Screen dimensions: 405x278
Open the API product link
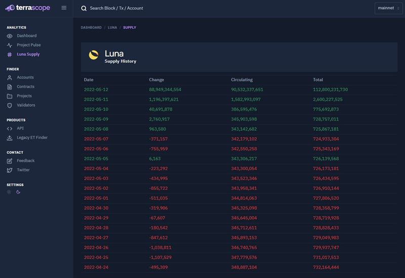point(20,128)
